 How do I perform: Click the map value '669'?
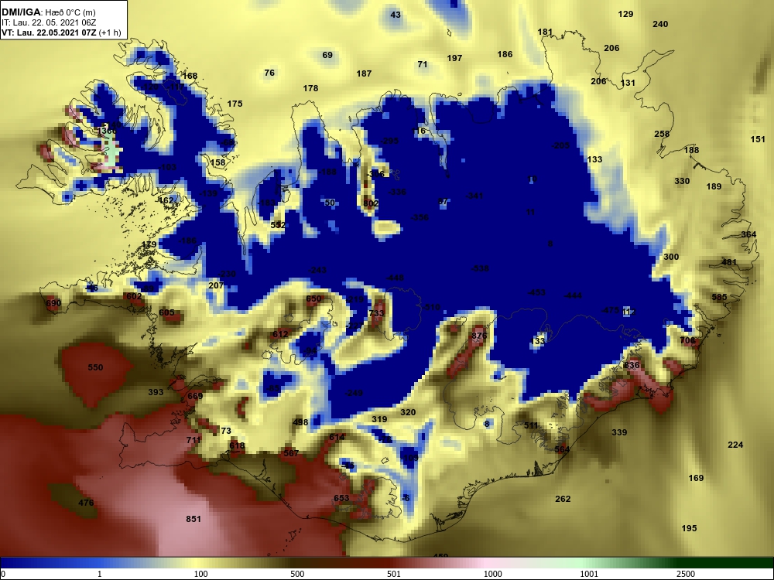click(x=195, y=395)
